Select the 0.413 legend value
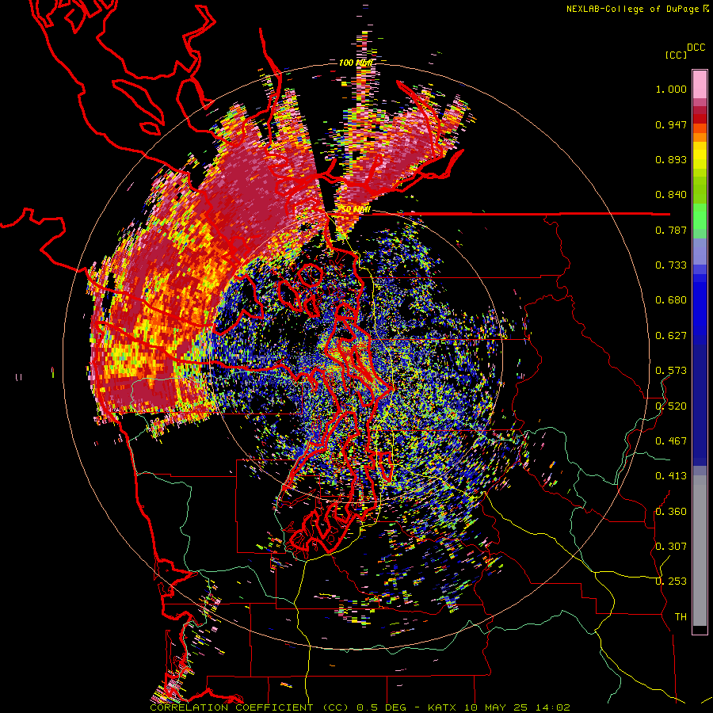This screenshot has width=713, height=713. pos(671,476)
